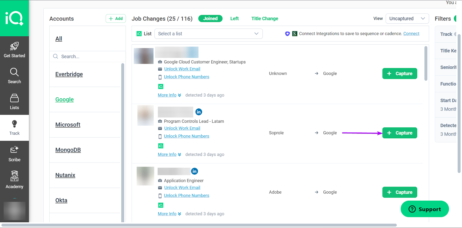The width and height of the screenshot is (462, 228).
Task: Capture the Google Cloud Customer Engineer contact
Action: point(400,74)
